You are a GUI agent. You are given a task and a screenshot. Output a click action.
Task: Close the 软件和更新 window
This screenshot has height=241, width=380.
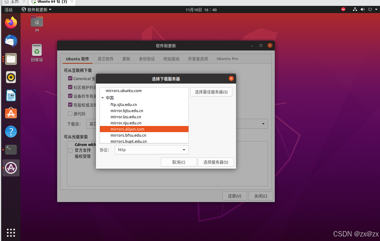pyautogui.click(x=270, y=45)
